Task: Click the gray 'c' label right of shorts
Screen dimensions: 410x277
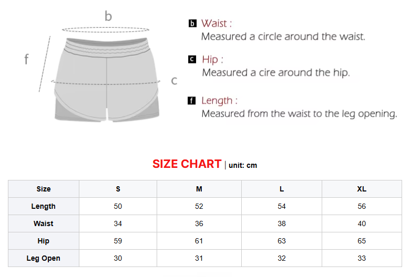Action: tap(174, 81)
